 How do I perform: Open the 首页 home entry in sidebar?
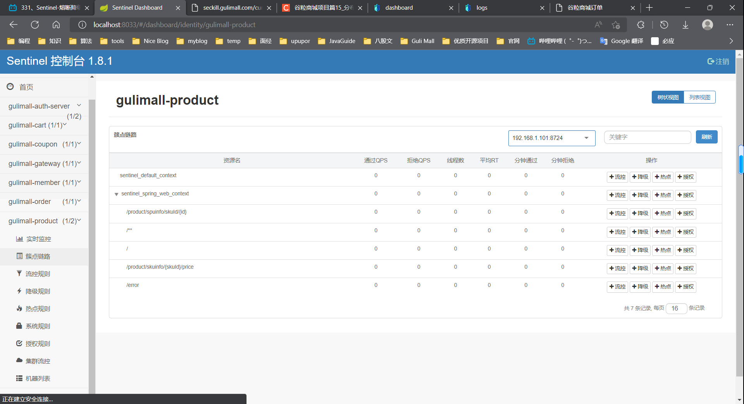26,87
